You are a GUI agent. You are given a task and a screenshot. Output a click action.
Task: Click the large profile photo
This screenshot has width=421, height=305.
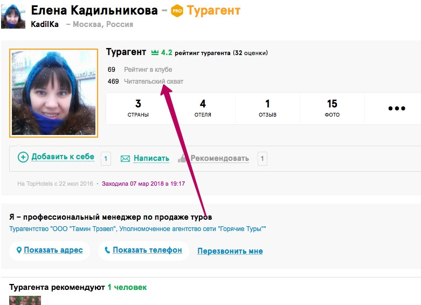point(53,93)
